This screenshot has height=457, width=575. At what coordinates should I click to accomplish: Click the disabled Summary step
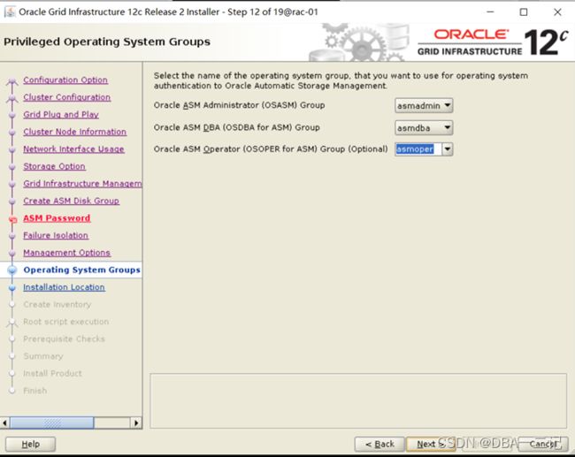(43, 356)
